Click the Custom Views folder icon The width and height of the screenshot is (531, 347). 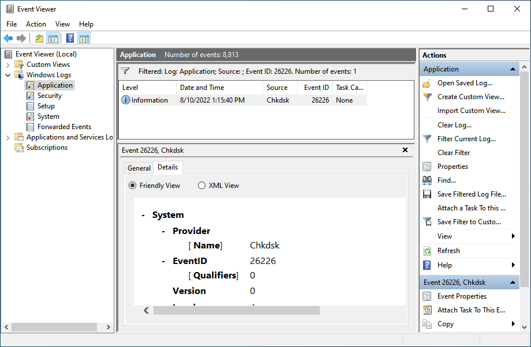[x=19, y=64]
